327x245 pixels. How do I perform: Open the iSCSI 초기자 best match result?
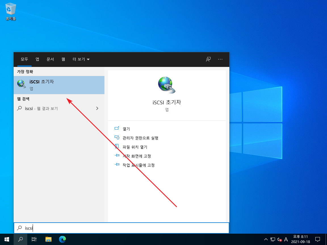tap(59, 85)
